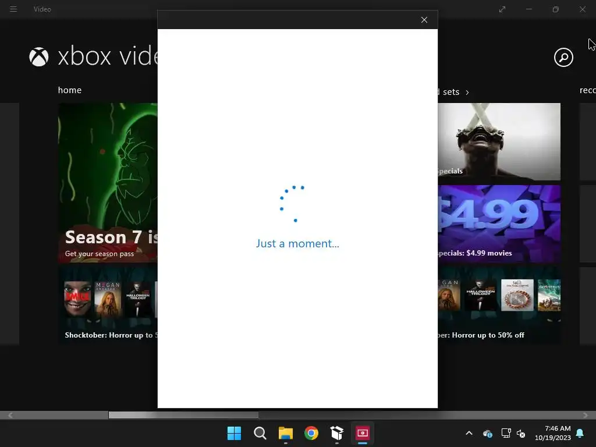Open the Season 7 season pass banner
The height and width of the screenshot is (447, 596).
108,183
